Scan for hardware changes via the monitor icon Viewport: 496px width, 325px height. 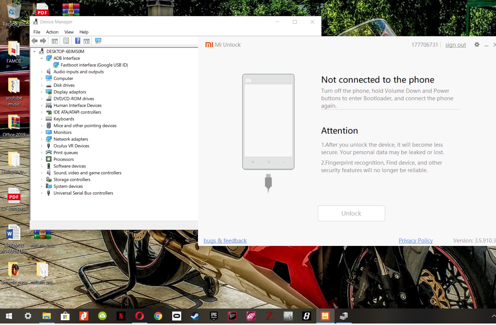[x=98, y=41]
